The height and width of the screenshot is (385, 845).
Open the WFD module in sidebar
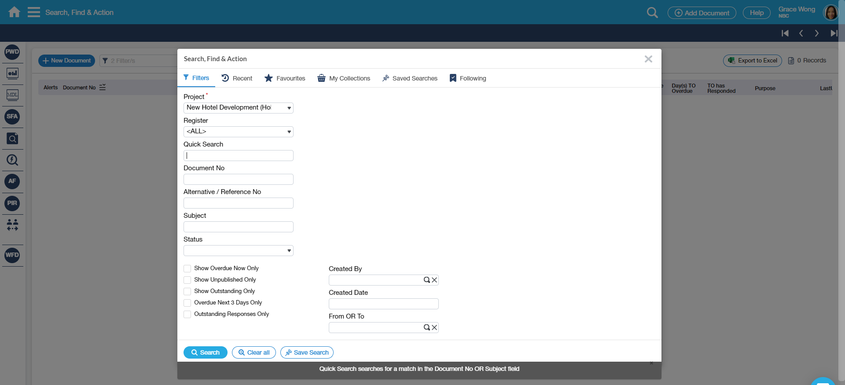pyautogui.click(x=12, y=255)
